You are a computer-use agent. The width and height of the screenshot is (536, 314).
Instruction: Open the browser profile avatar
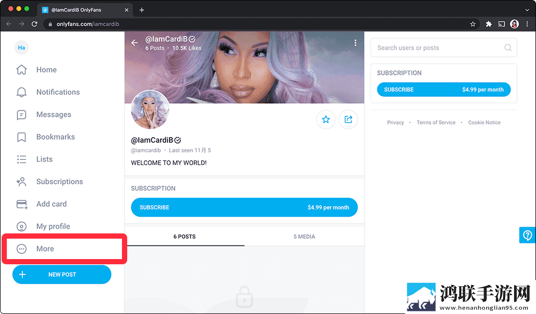point(514,24)
